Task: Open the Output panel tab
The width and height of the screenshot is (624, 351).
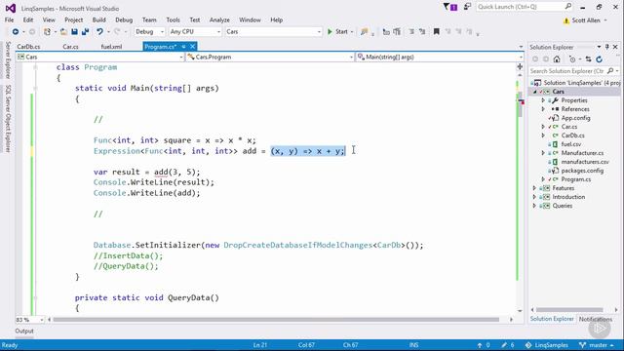Action: [24, 331]
